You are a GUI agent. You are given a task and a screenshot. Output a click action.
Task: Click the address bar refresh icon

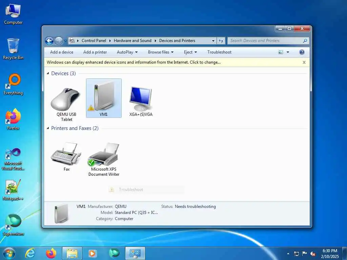(221, 41)
